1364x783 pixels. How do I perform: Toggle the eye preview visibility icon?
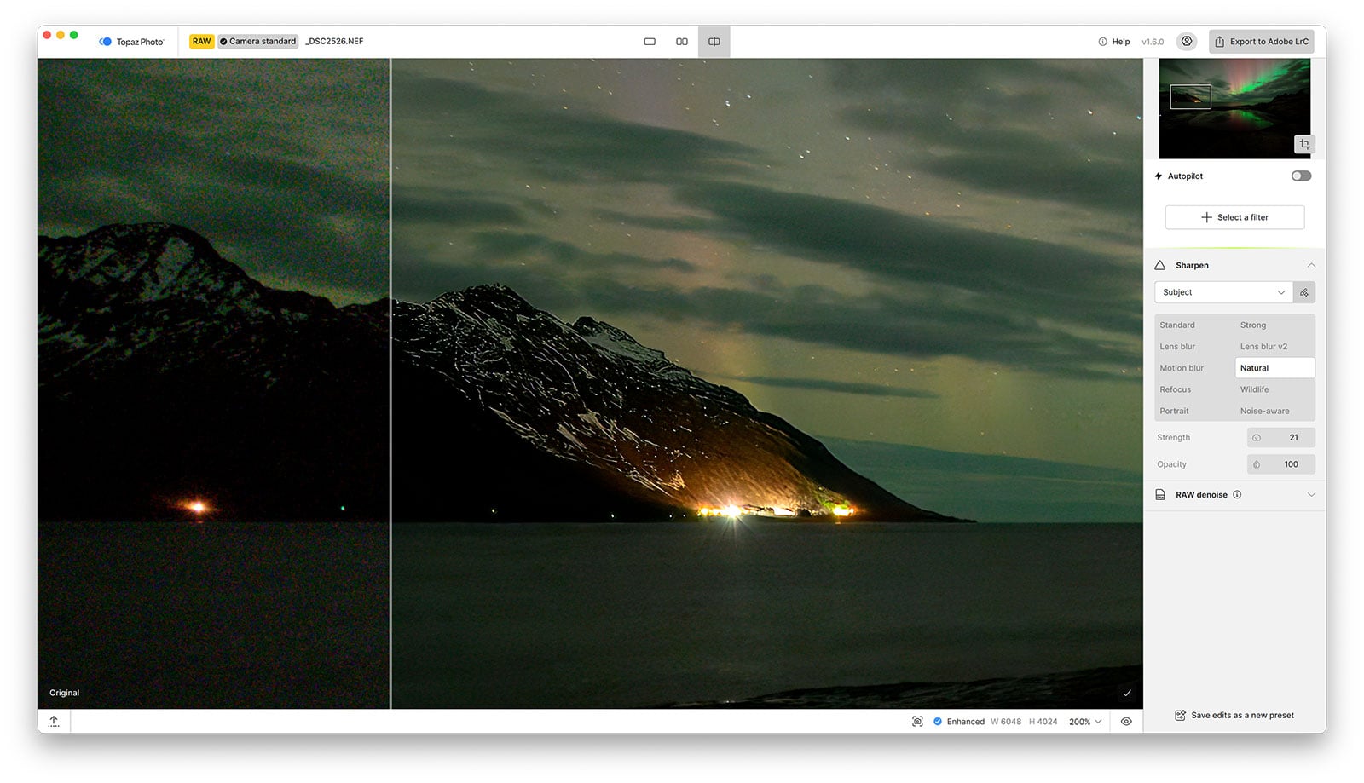coord(1126,722)
